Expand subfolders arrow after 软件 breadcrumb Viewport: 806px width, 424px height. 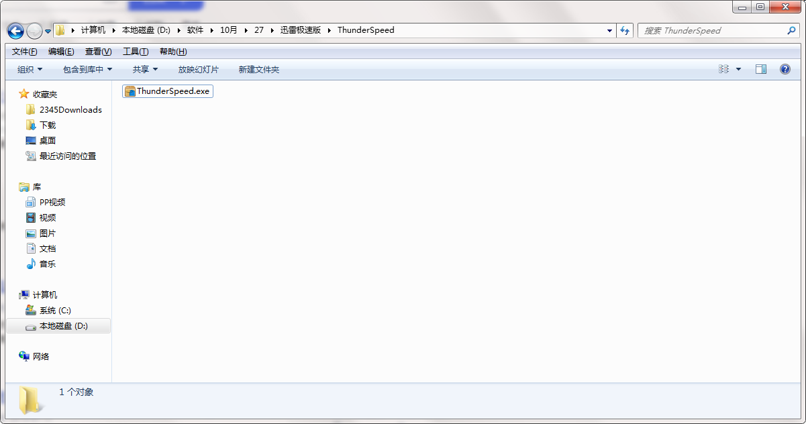(x=212, y=30)
